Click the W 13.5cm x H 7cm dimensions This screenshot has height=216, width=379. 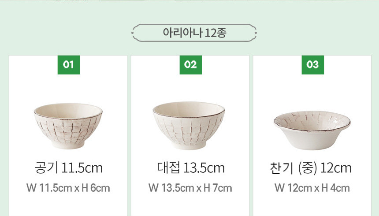(190, 188)
